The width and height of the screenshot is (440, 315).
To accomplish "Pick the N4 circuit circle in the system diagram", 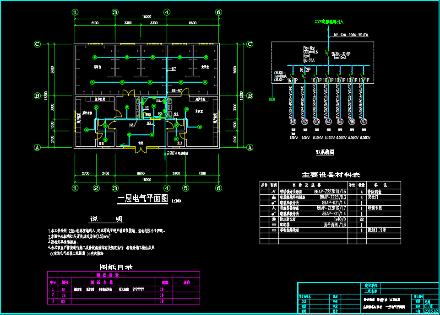I will [328, 122].
